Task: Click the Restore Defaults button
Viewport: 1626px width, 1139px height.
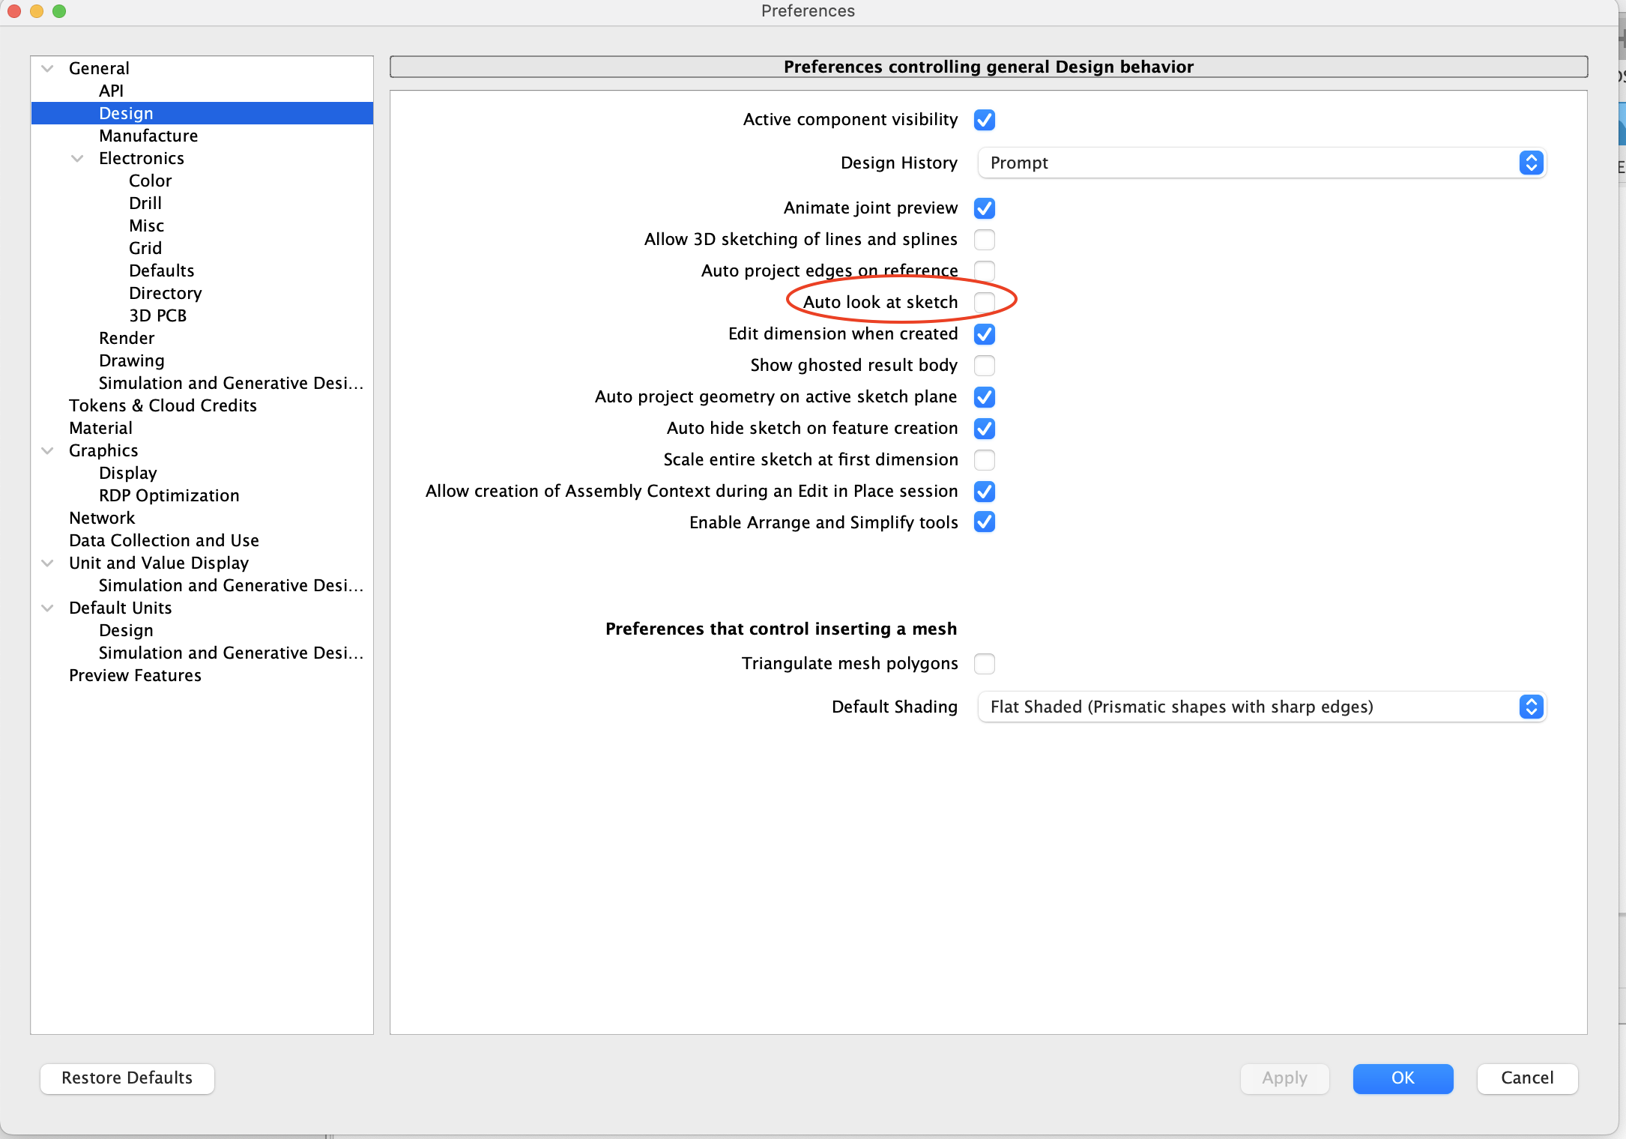Action: 127,1078
